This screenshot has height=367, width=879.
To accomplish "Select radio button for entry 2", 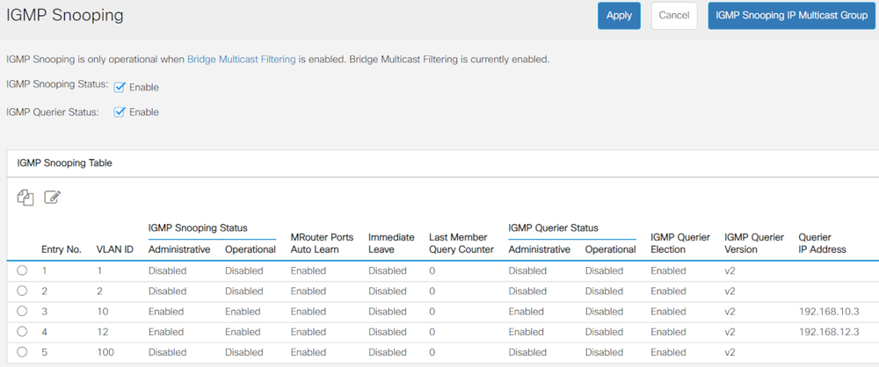I will point(22,291).
